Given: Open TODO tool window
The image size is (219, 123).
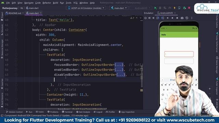Looking at the screenshot, I should click(x=40, y=112).
